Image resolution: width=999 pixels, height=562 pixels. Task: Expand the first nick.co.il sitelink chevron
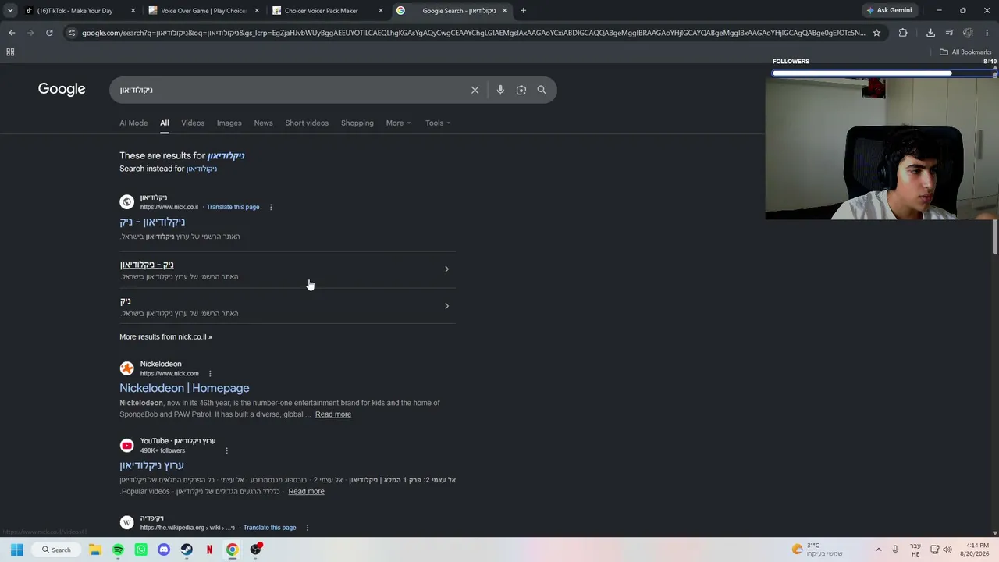point(446,269)
